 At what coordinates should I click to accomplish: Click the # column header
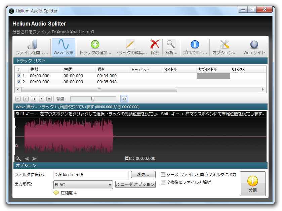click(22, 69)
